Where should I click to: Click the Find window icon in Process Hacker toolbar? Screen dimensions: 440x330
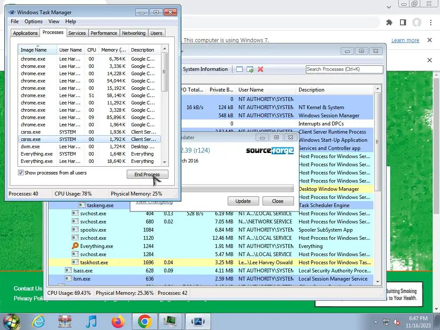[239, 69]
